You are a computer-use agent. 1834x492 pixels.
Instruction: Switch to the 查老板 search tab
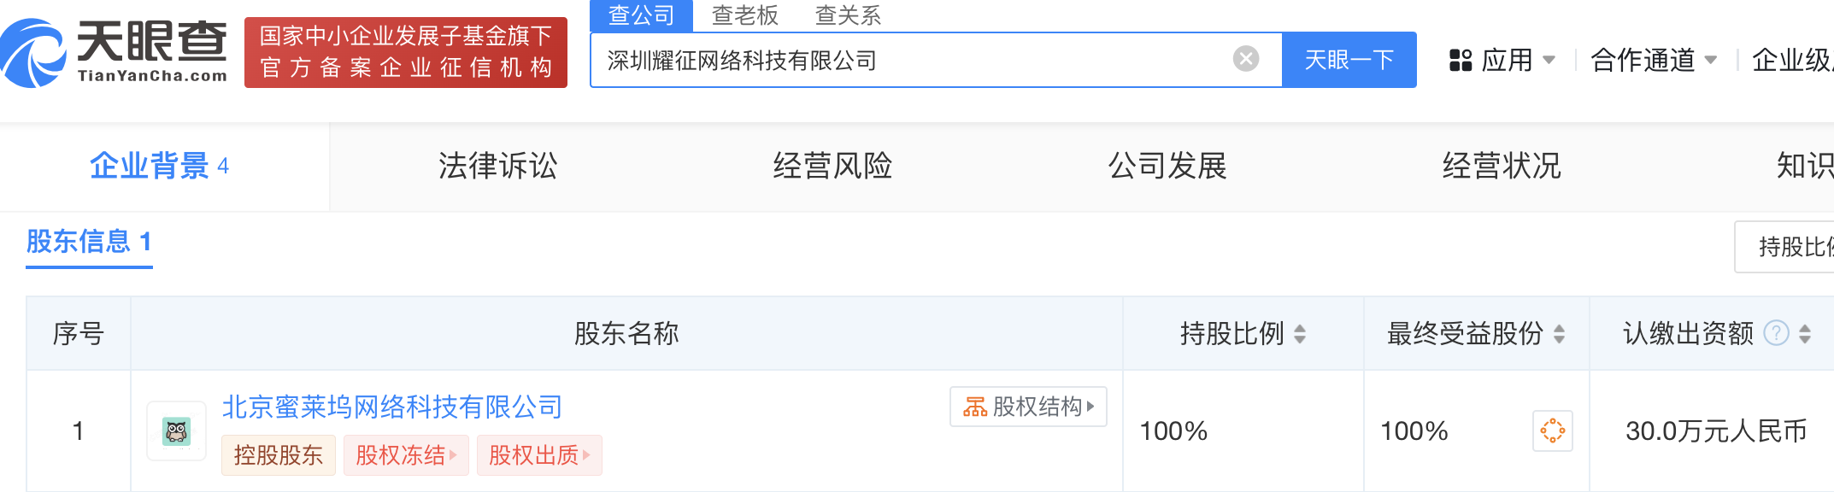coord(744,15)
